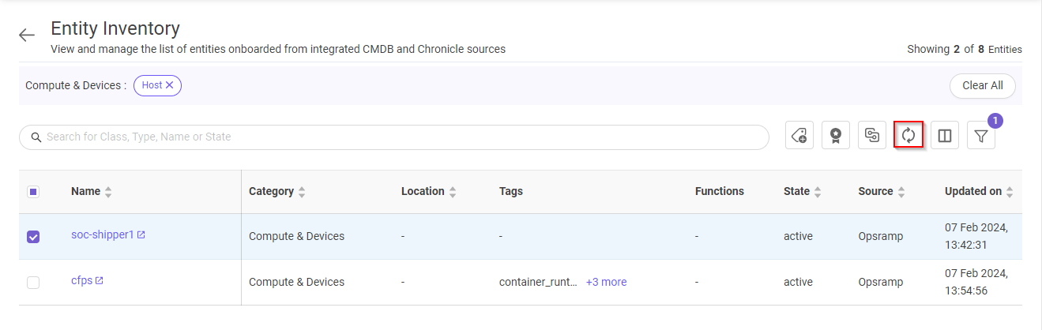Focus the entity search field
Viewport: 1042px width, 330px height.
click(395, 137)
